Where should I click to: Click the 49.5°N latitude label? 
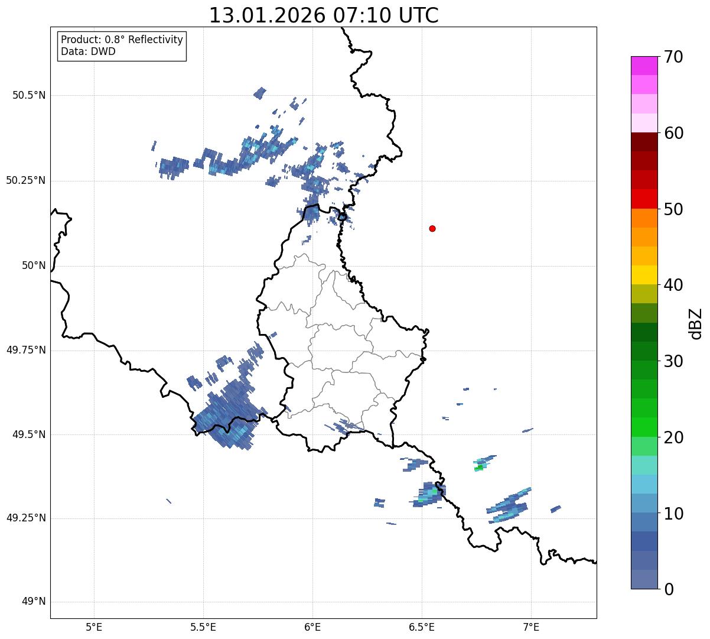pos(29,434)
